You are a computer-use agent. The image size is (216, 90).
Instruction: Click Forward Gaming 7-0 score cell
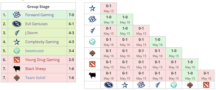click(x=71, y=15)
